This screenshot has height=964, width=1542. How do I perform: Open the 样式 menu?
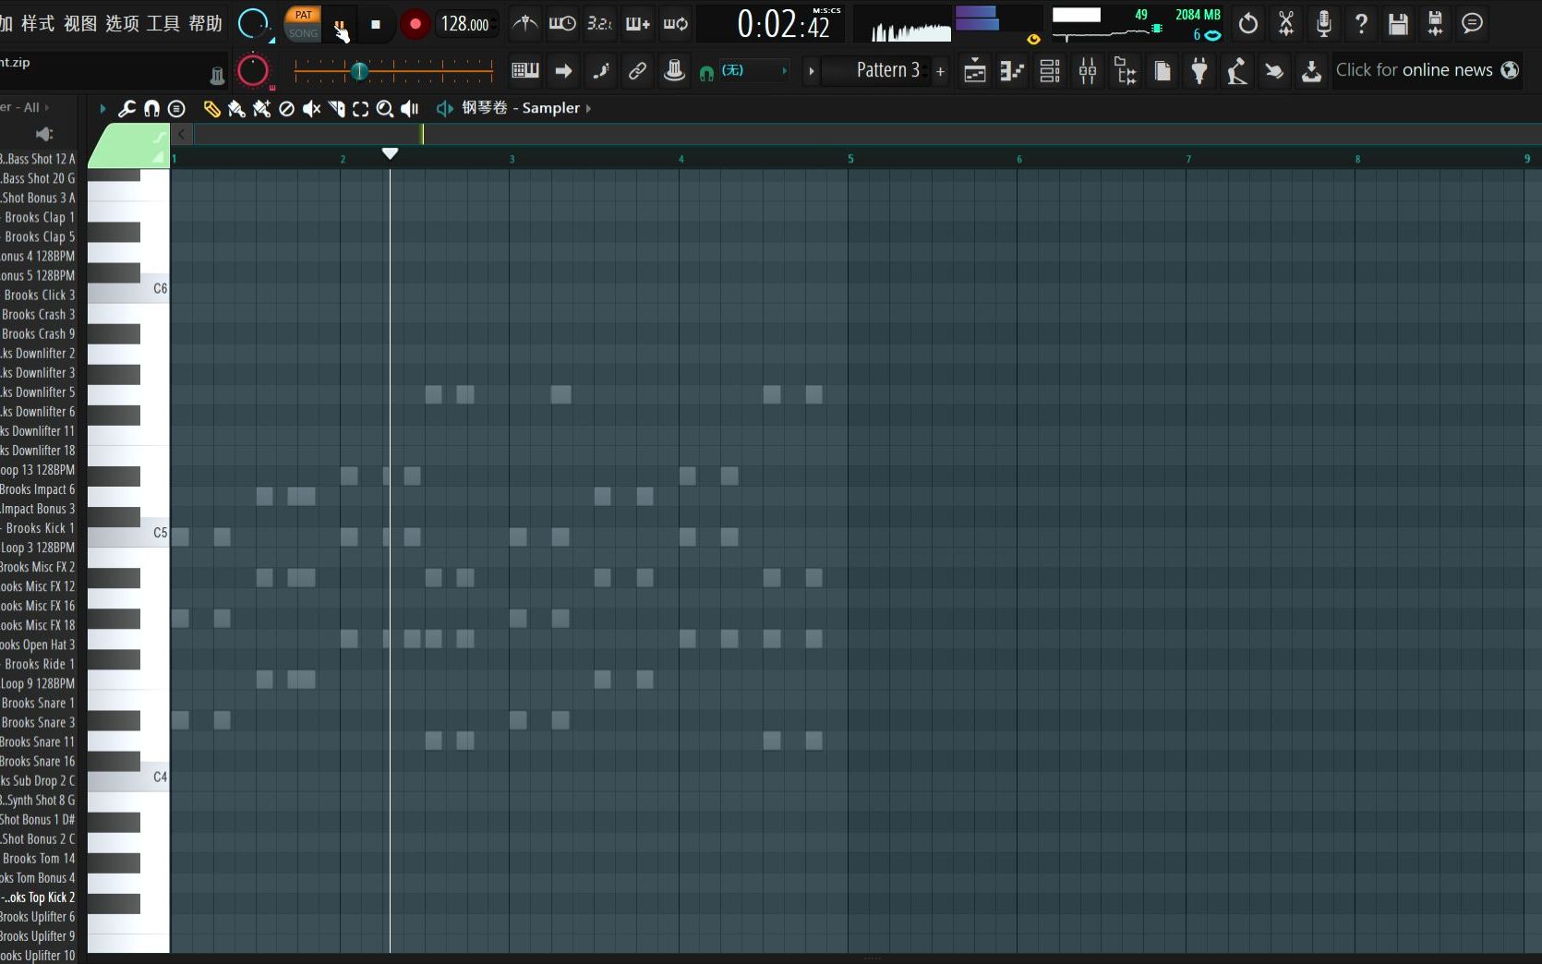click(38, 23)
